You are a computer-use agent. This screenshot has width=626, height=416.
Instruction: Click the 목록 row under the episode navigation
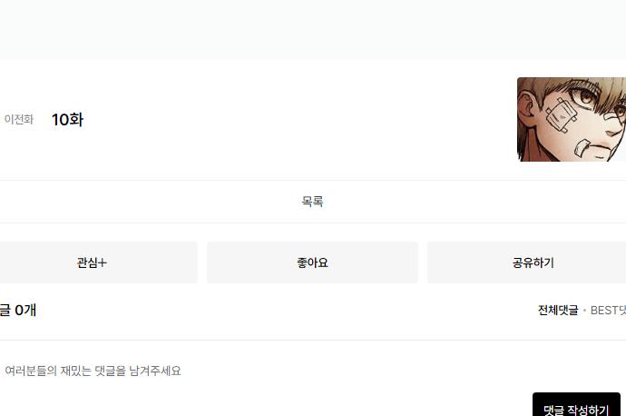[x=312, y=202]
